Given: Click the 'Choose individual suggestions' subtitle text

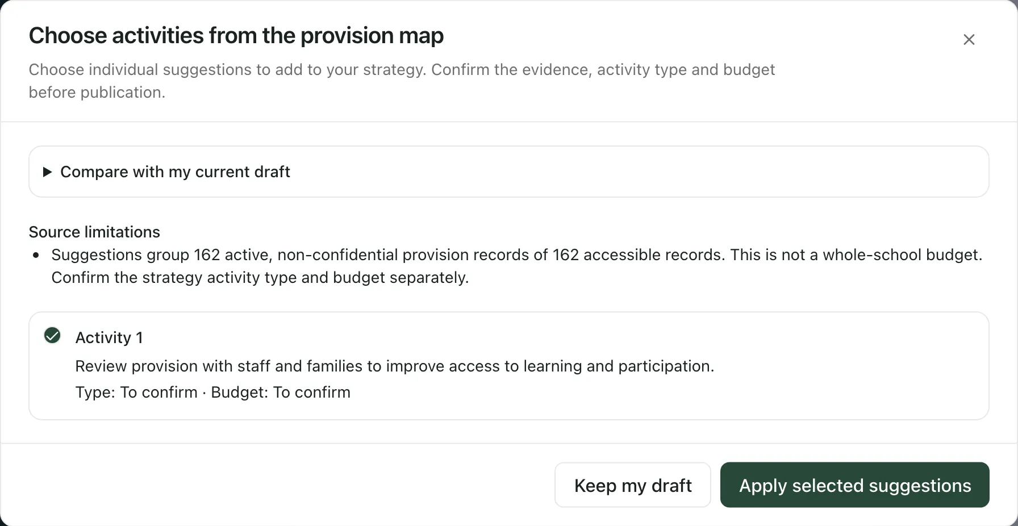Looking at the screenshot, I should click(402, 81).
